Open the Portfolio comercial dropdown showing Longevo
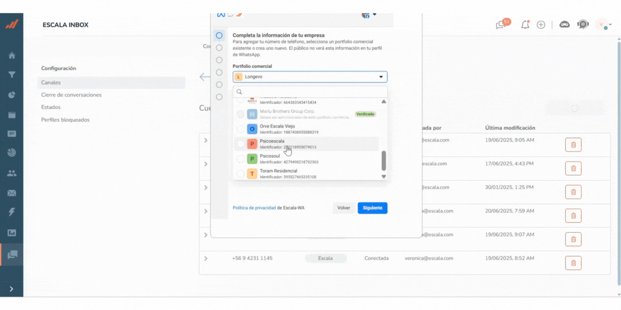Viewport: 621px width, 310px height. pyautogui.click(x=310, y=77)
